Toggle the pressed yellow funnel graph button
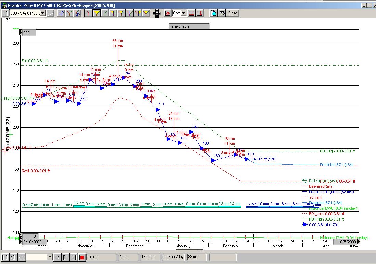376x264 pixels. click(x=97, y=13)
